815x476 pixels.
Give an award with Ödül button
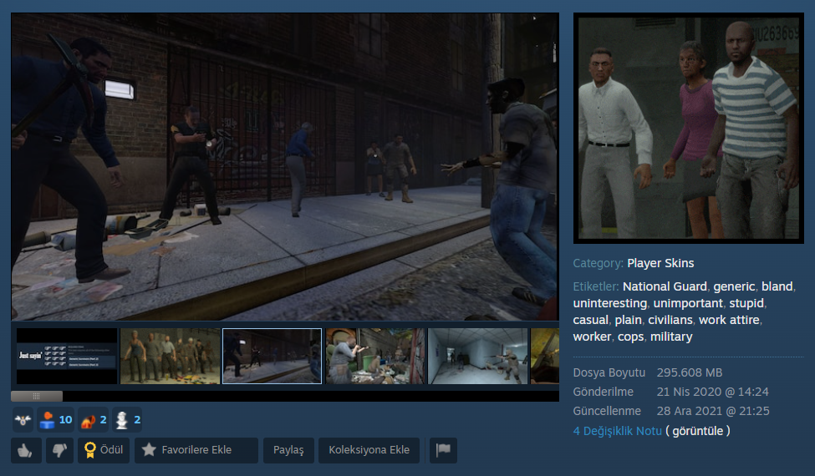[x=104, y=450]
